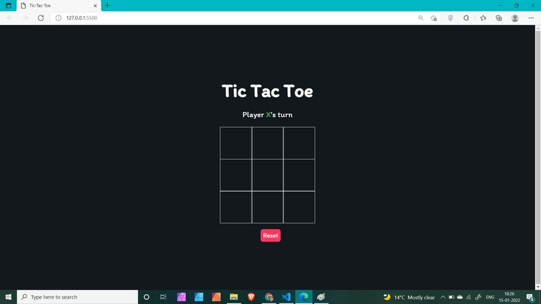Mark the top-left cell of the board
The height and width of the screenshot is (304, 541).
(236, 143)
